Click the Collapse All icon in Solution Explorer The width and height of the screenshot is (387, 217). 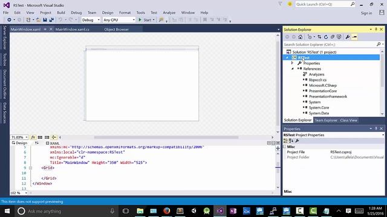click(x=333, y=37)
